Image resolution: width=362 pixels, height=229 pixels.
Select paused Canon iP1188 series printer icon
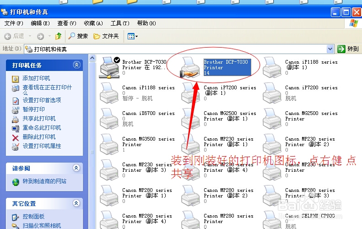109,93
